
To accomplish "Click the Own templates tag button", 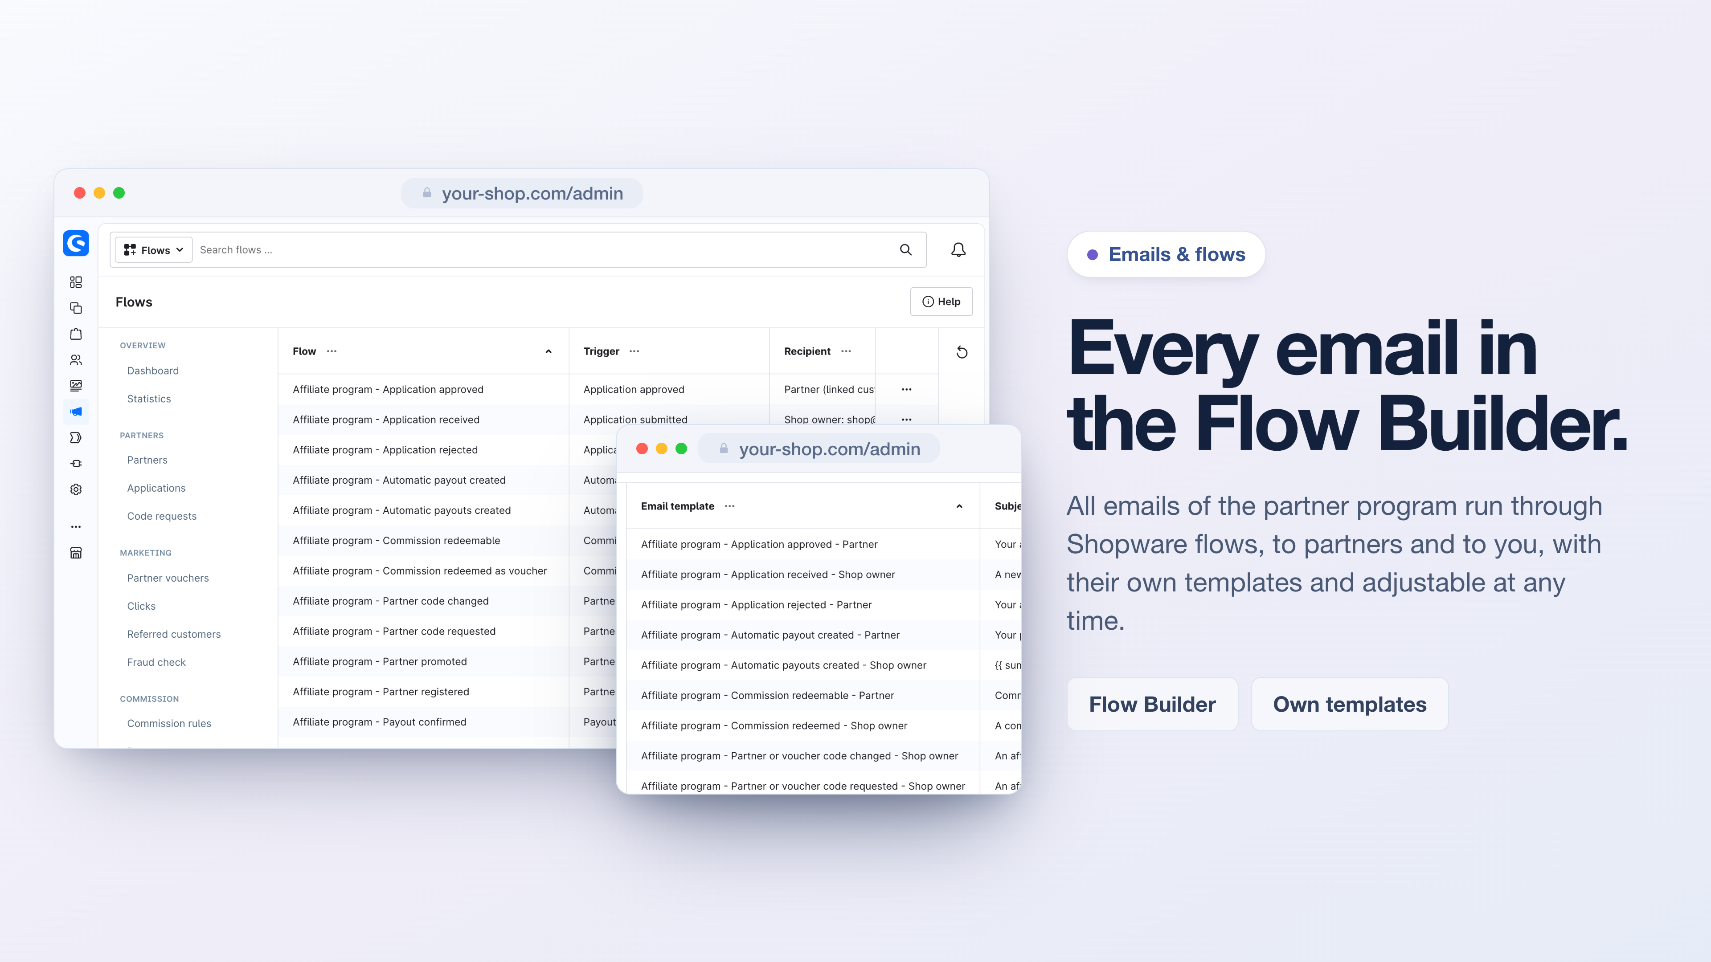I will point(1350,704).
